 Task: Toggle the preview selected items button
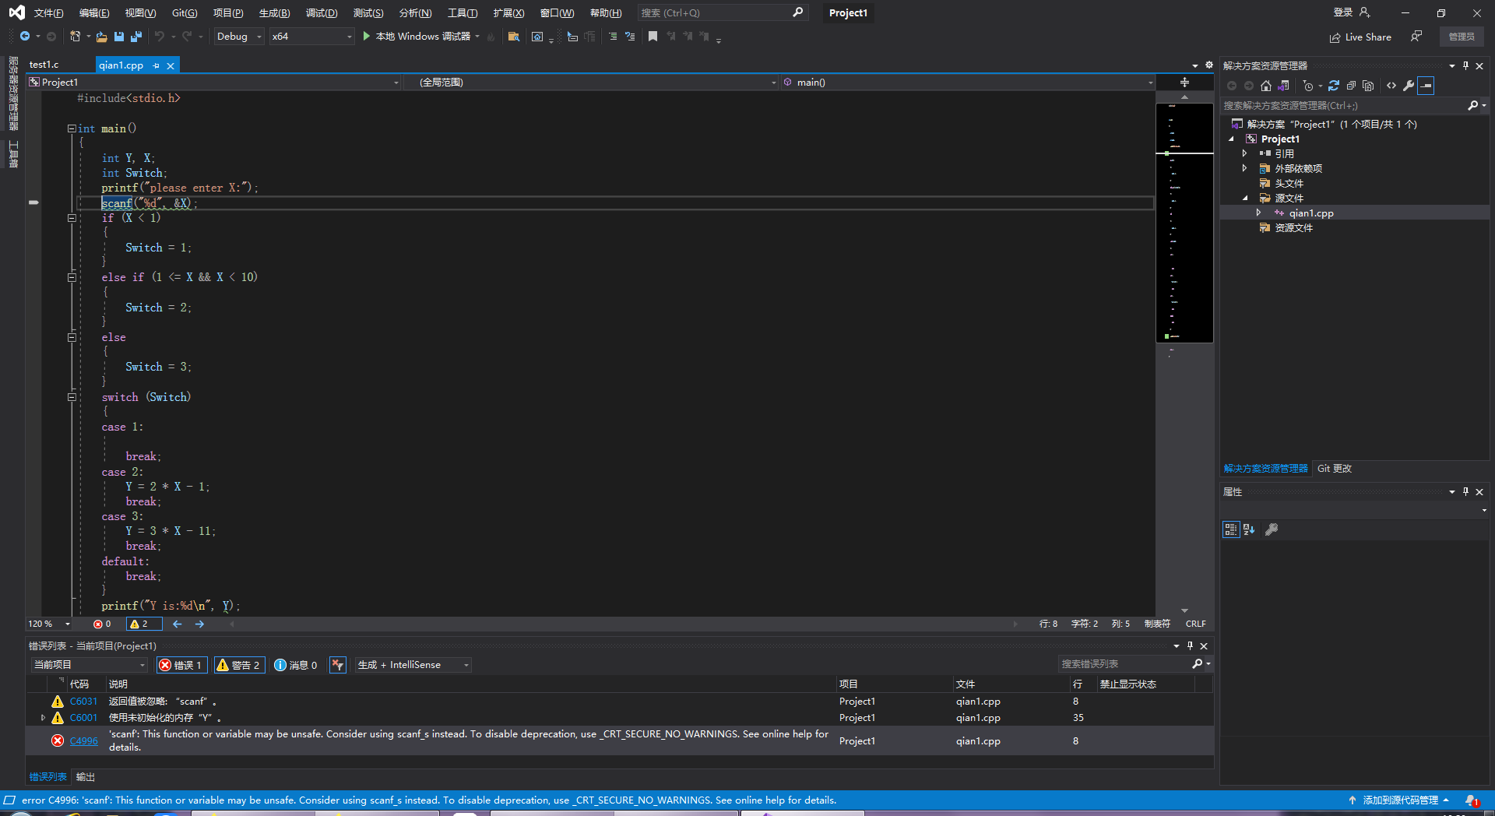(1426, 86)
